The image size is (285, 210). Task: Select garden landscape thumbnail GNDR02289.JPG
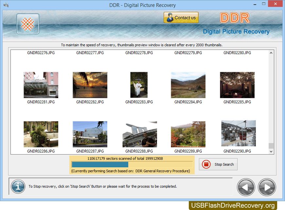(188, 134)
